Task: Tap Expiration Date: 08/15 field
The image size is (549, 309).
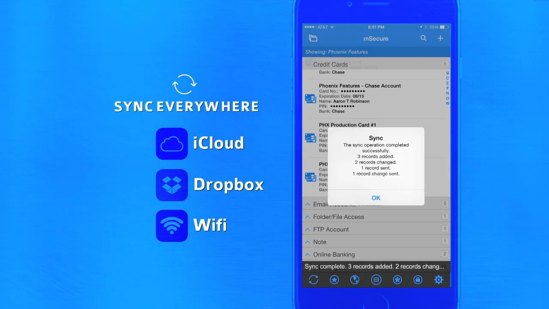Action: [341, 97]
